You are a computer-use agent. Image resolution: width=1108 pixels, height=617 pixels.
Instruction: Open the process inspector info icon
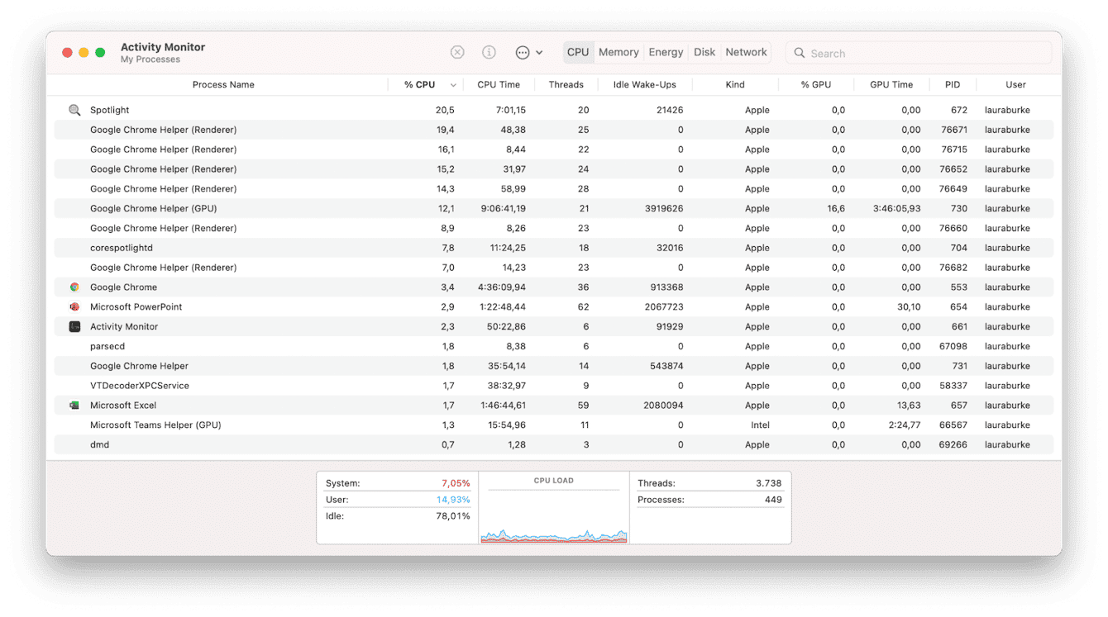click(489, 52)
